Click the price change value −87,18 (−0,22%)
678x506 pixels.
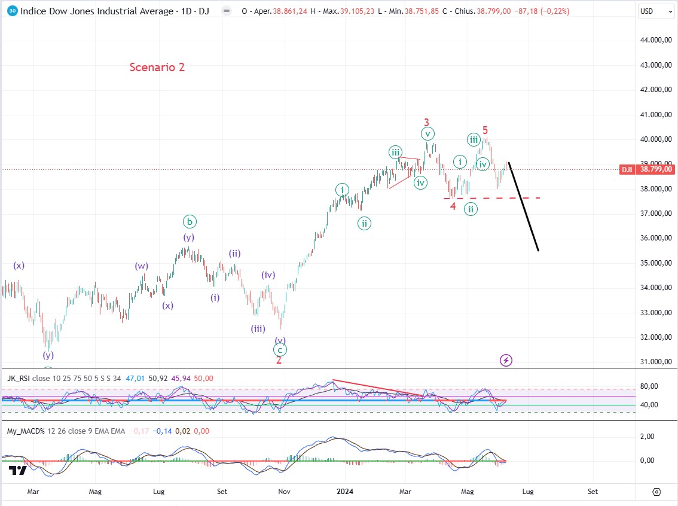[x=542, y=11]
